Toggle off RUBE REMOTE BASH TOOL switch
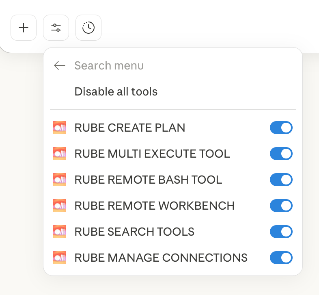The image size is (319, 295). pos(281,180)
